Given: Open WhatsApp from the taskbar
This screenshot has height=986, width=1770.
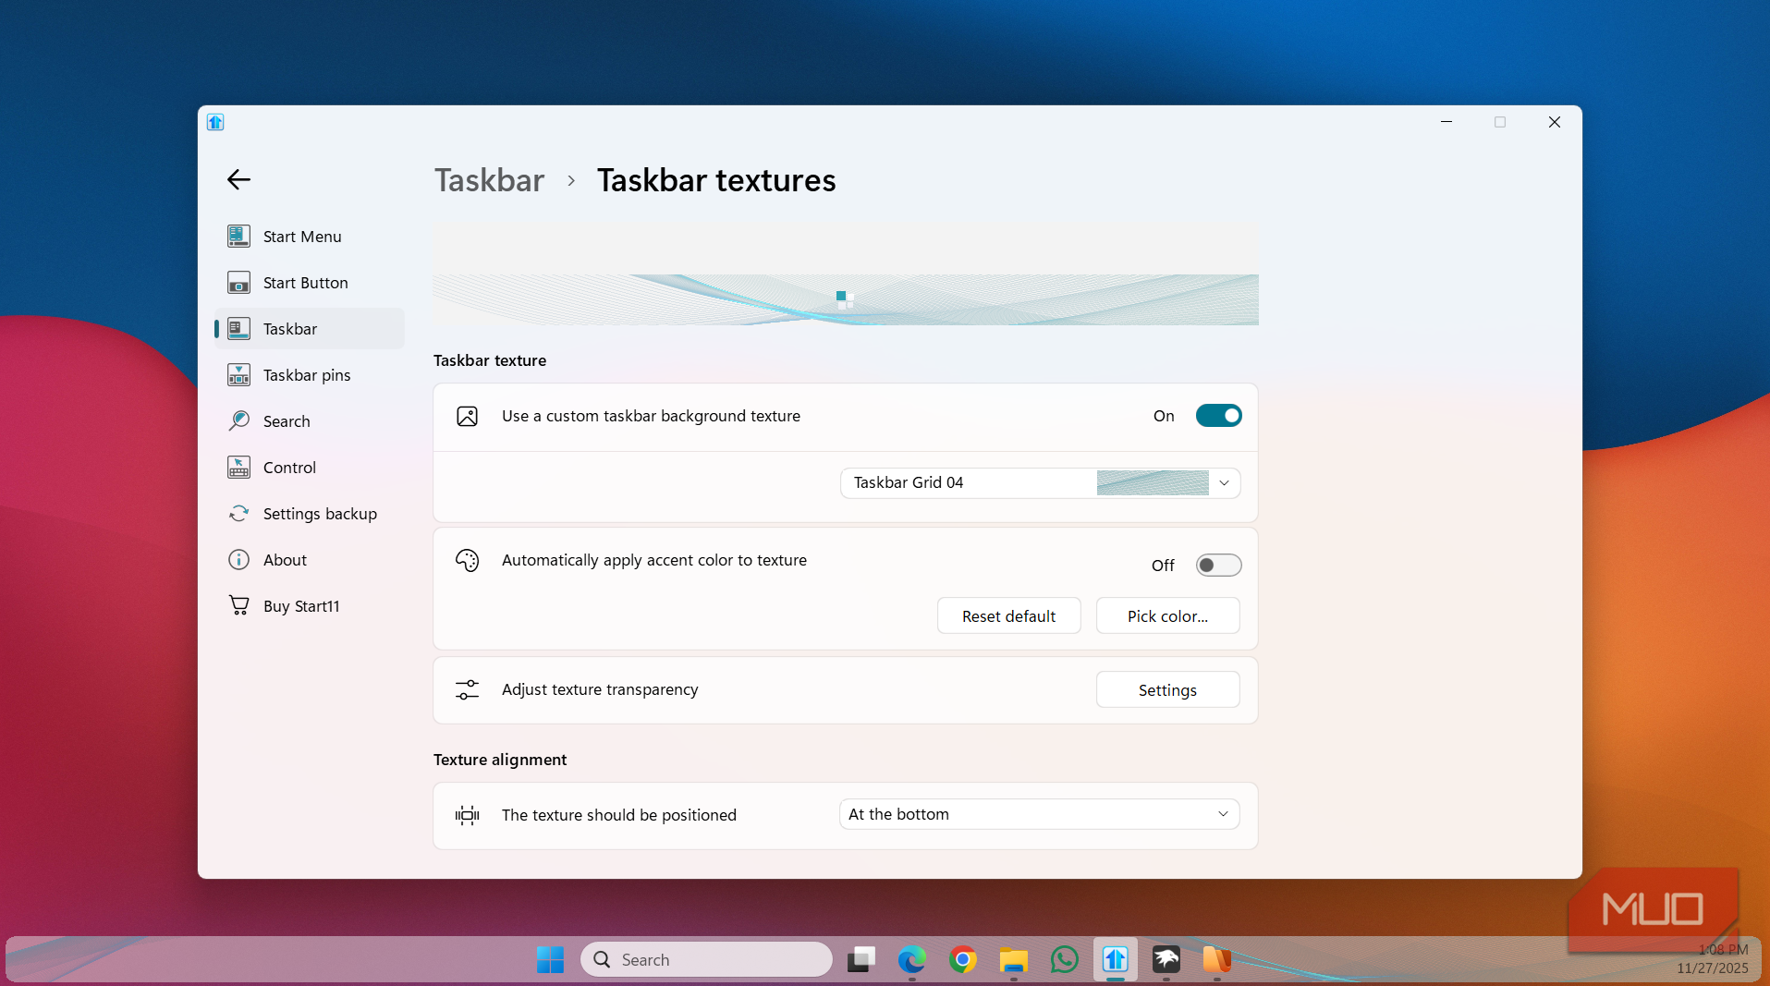Looking at the screenshot, I should 1064,960.
